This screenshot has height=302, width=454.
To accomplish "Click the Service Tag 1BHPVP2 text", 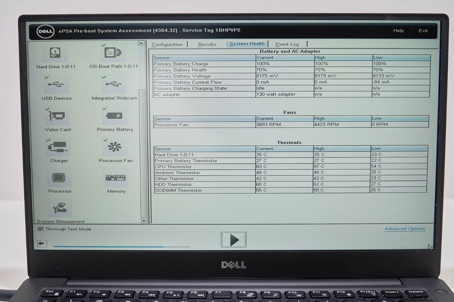I will pyautogui.click(x=211, y=30).
